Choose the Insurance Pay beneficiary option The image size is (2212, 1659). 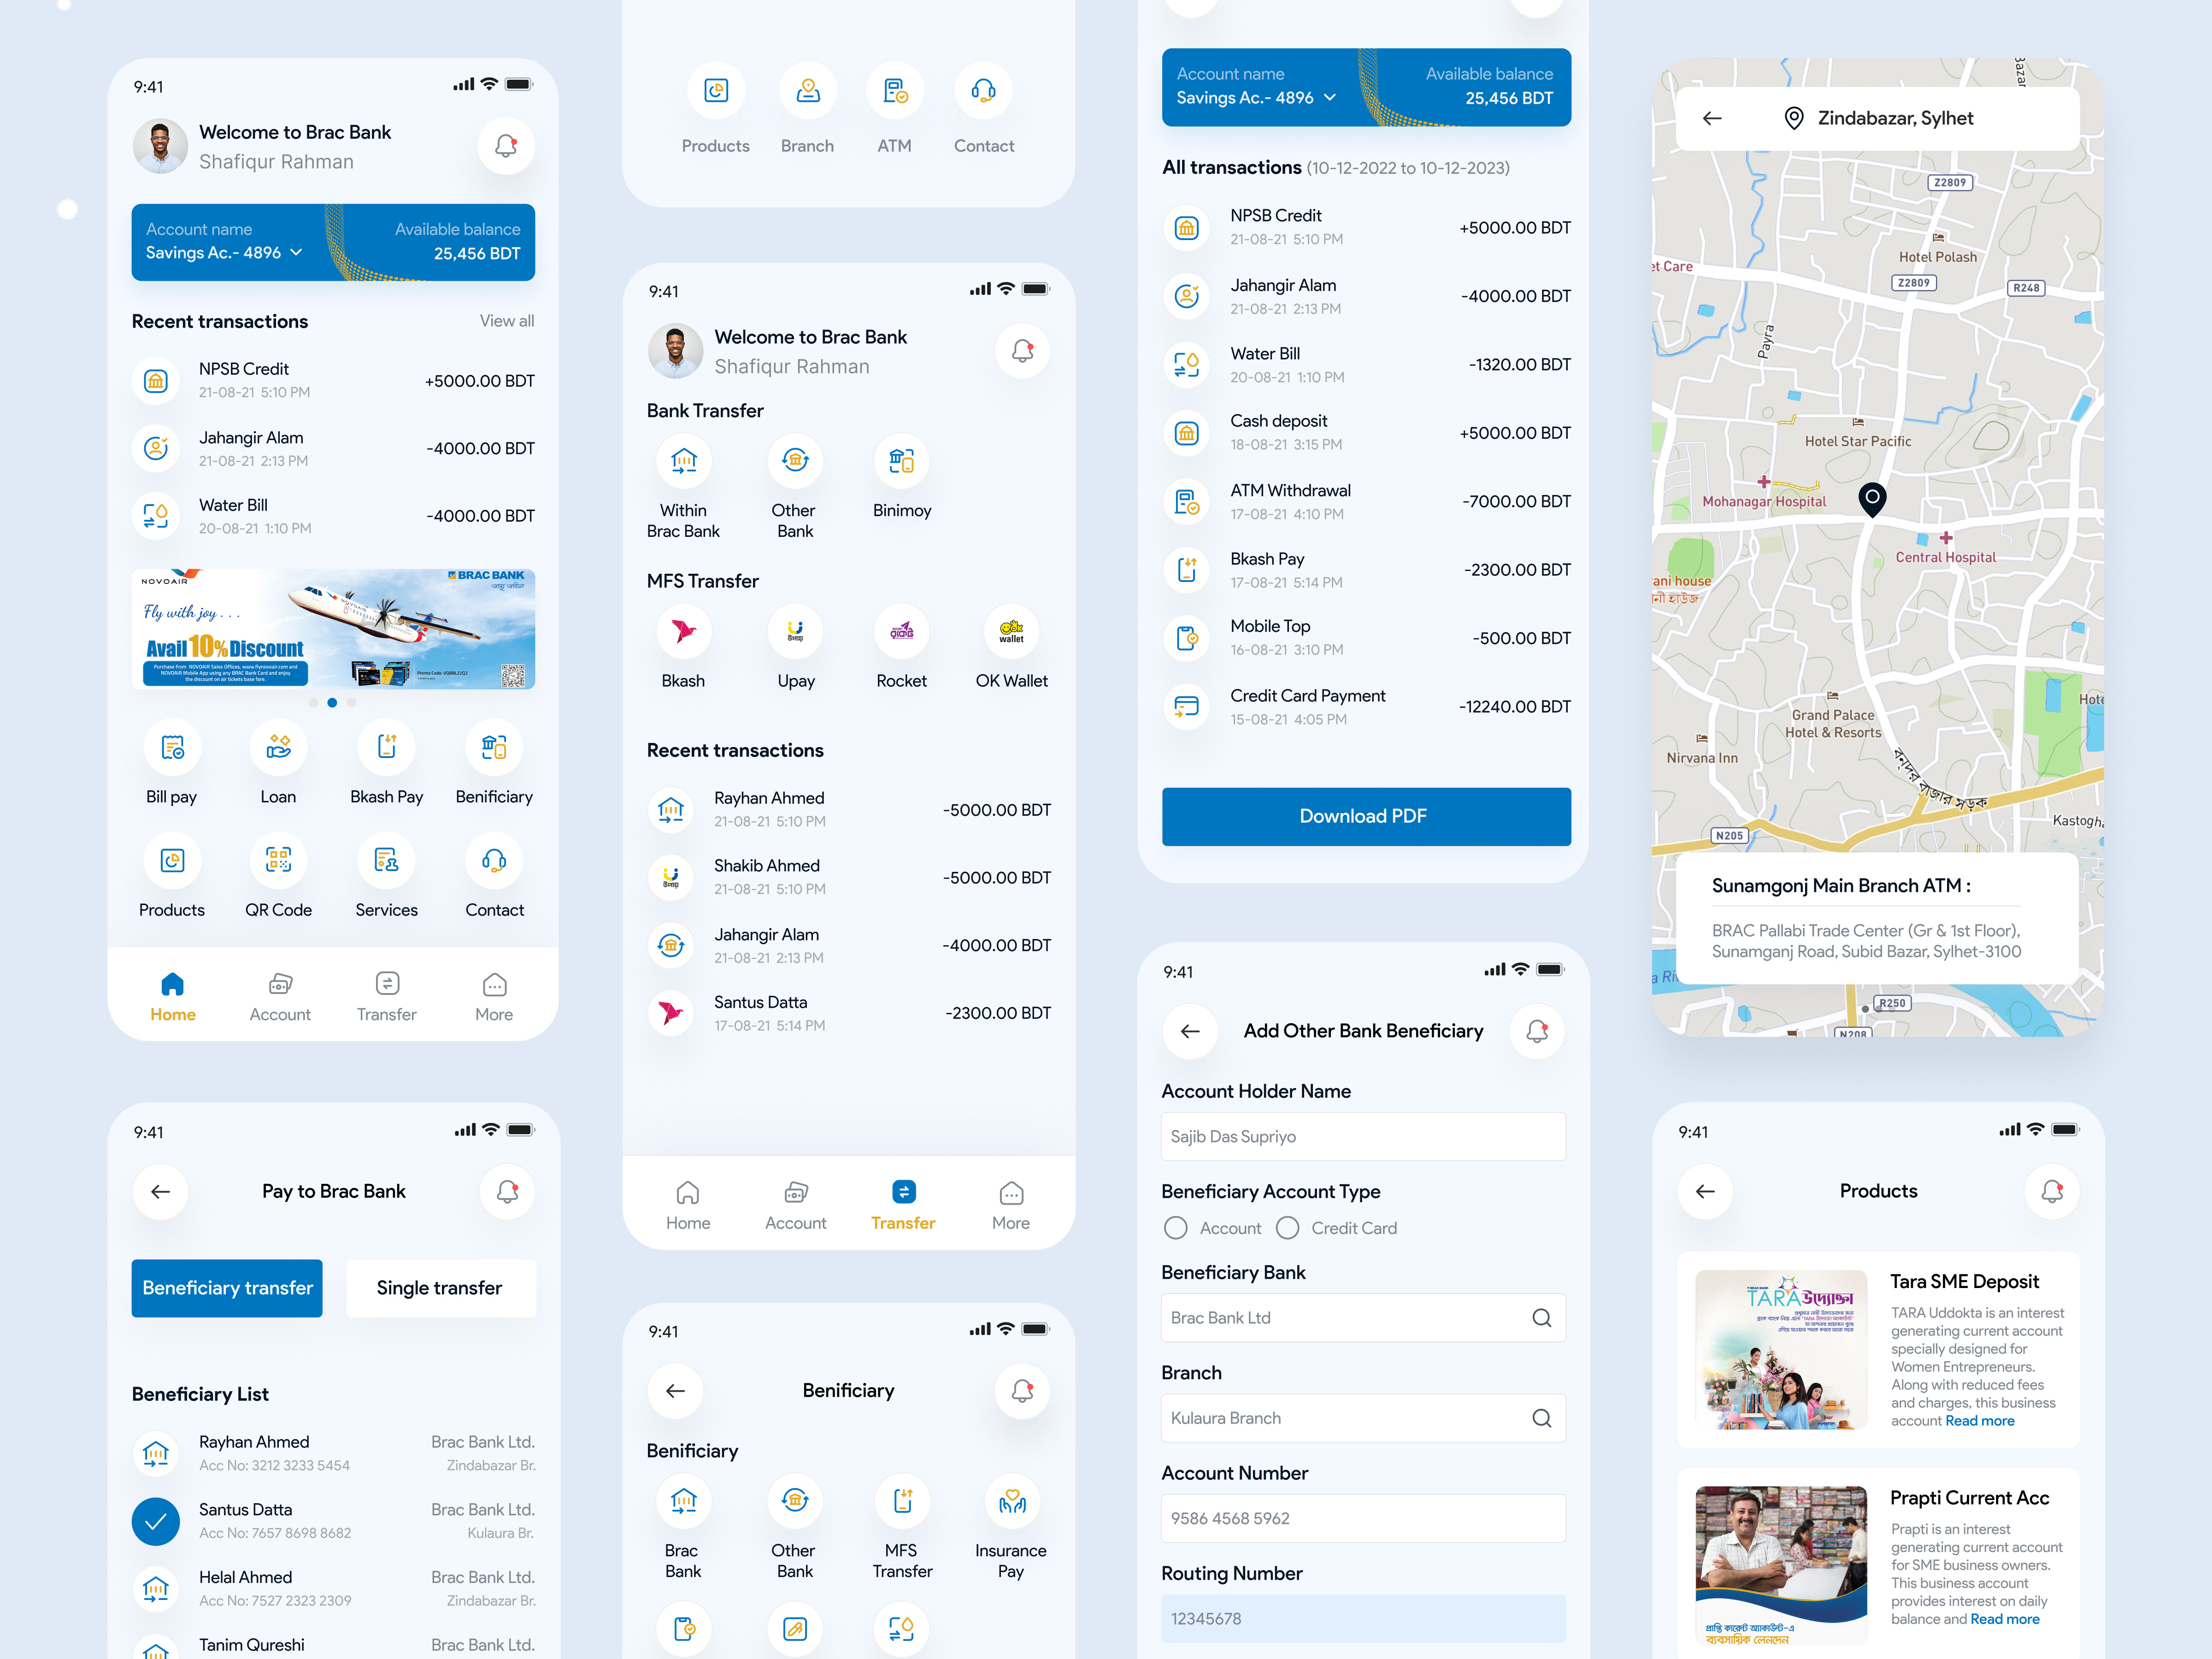pos(1011,1501)
